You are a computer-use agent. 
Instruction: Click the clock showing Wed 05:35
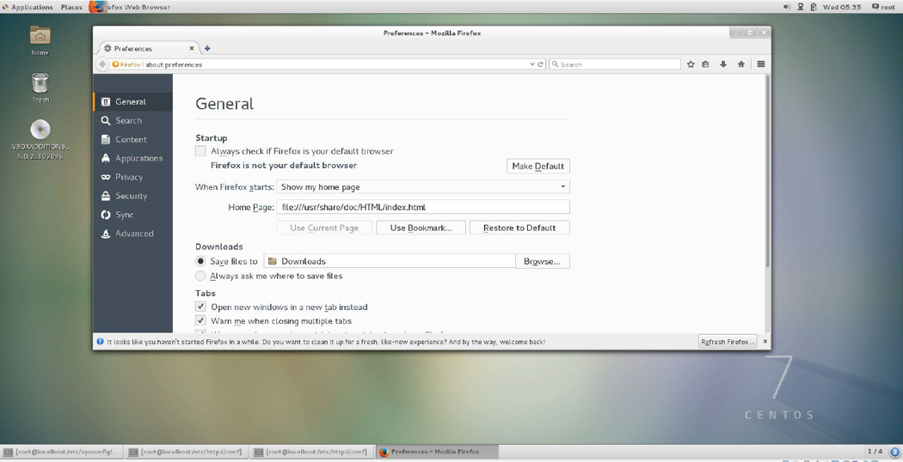click(x=842, y=7)
